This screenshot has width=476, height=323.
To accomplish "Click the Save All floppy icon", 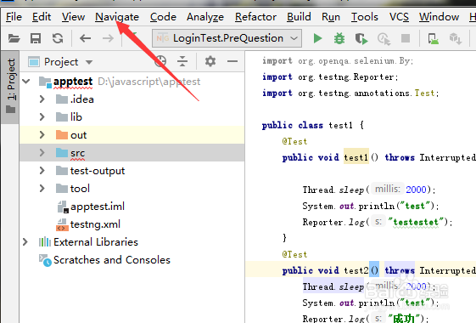I will (36, 38).
